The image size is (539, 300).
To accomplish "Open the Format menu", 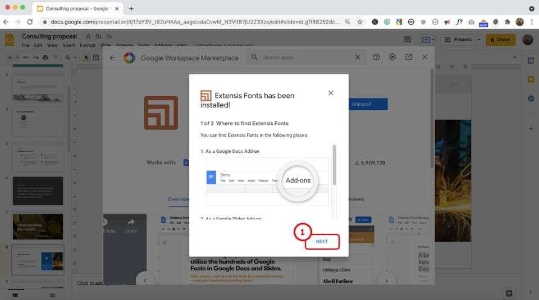I will pos(87,45).
